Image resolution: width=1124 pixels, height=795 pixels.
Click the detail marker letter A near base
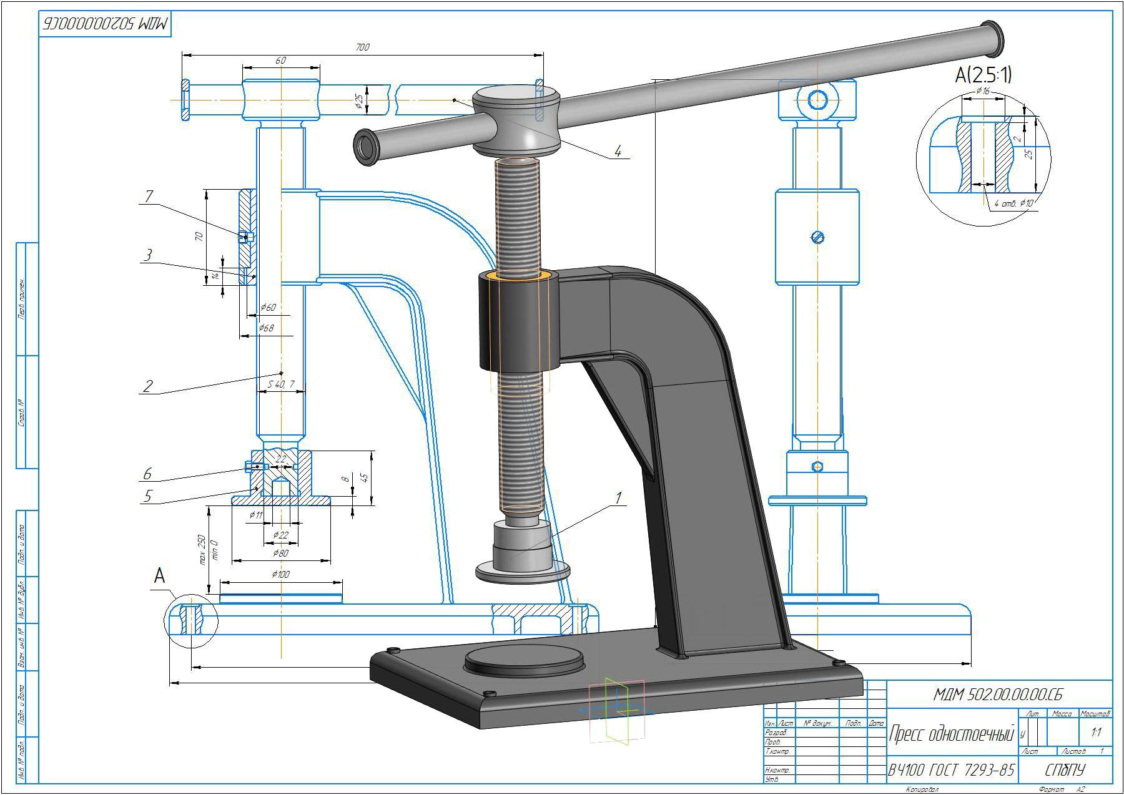coord(160,576)
